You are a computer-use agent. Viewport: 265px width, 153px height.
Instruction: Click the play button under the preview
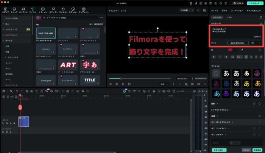tap(123, 84)
